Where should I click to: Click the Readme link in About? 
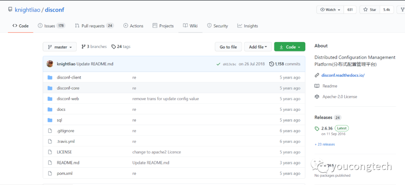(330, 86)
